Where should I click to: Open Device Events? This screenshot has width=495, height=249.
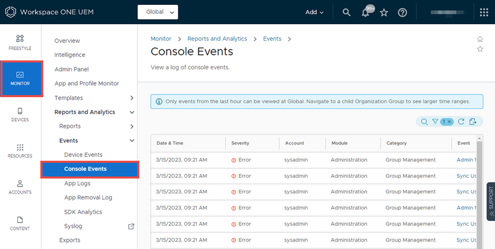tap(83, 154)
